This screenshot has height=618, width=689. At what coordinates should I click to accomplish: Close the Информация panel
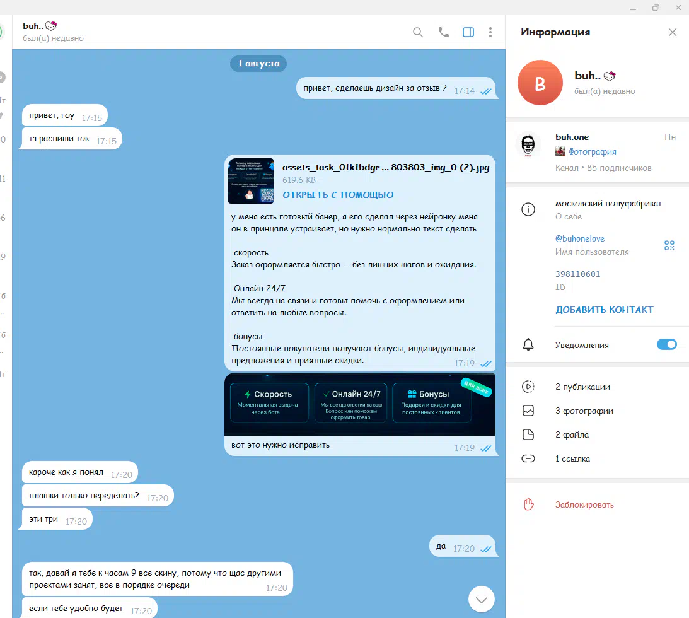point(673,32)
